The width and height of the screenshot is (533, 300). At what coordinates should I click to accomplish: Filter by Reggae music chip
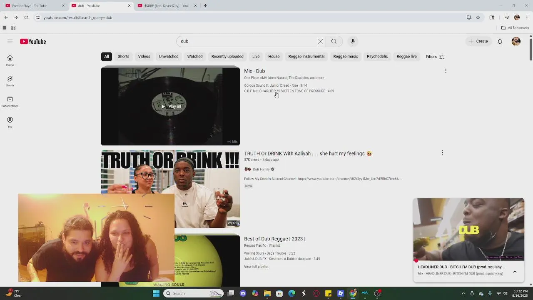(x=346, y=56)
